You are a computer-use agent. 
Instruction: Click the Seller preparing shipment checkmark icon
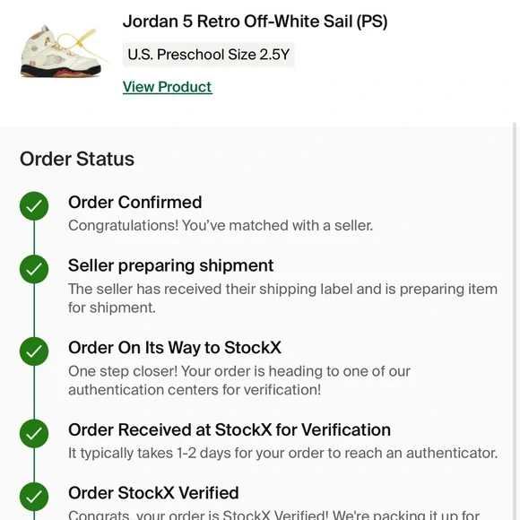34,269
